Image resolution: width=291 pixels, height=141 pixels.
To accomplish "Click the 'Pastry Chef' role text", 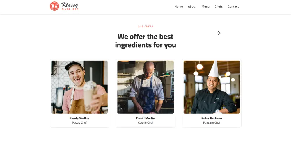I will tap(79, 123).
